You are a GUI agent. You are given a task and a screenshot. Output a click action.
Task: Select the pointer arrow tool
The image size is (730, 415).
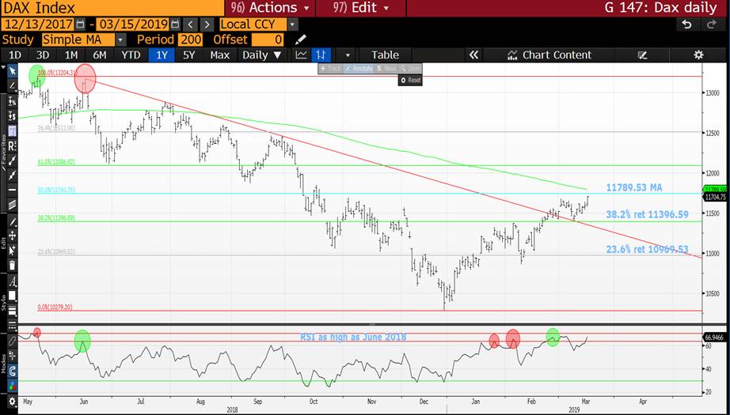coord(12,71)
